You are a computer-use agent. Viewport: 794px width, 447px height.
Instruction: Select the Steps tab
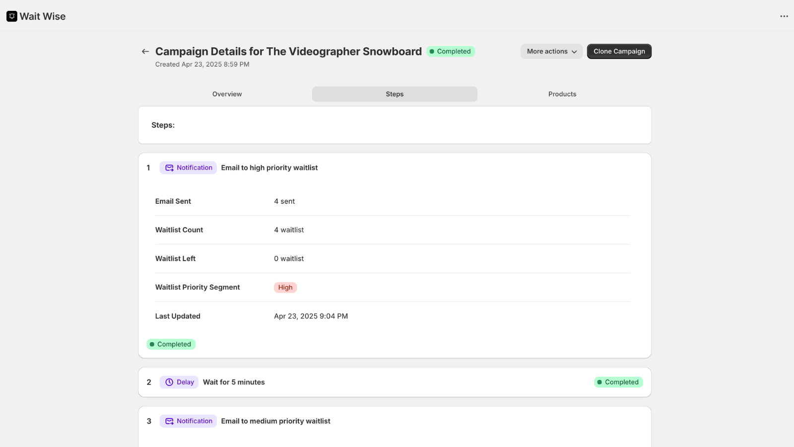pos(395,94)
